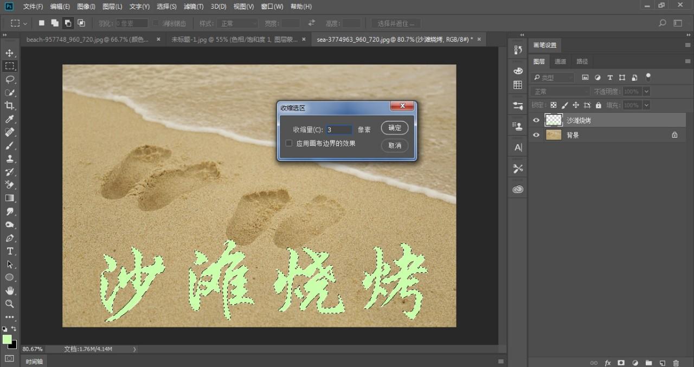This screenshot has height=367, width=694.
Task: Toggle Quick Mask mode
Action: [10, 358]
